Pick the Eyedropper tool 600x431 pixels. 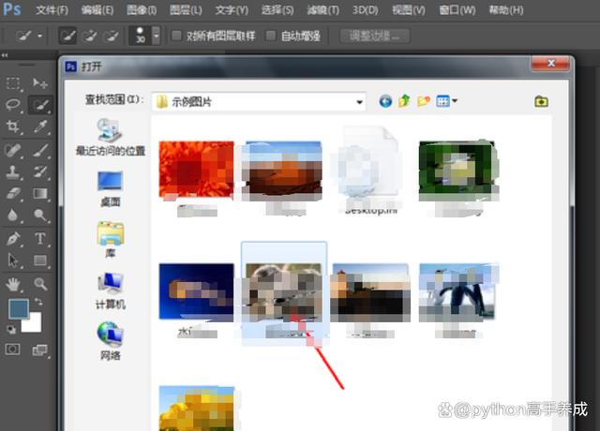click(x=40, y=126)
